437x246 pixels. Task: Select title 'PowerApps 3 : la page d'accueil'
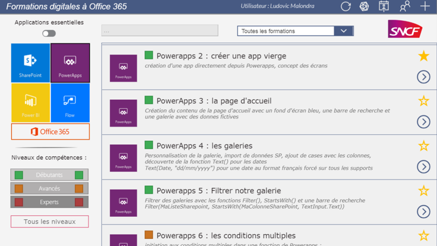[x=214, y=101]
